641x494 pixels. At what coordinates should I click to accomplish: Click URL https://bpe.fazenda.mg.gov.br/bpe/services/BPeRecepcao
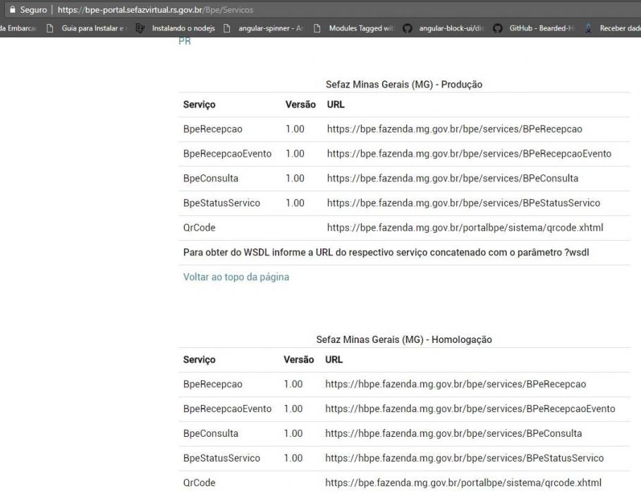pyautogui.click(x=455, y=129)
